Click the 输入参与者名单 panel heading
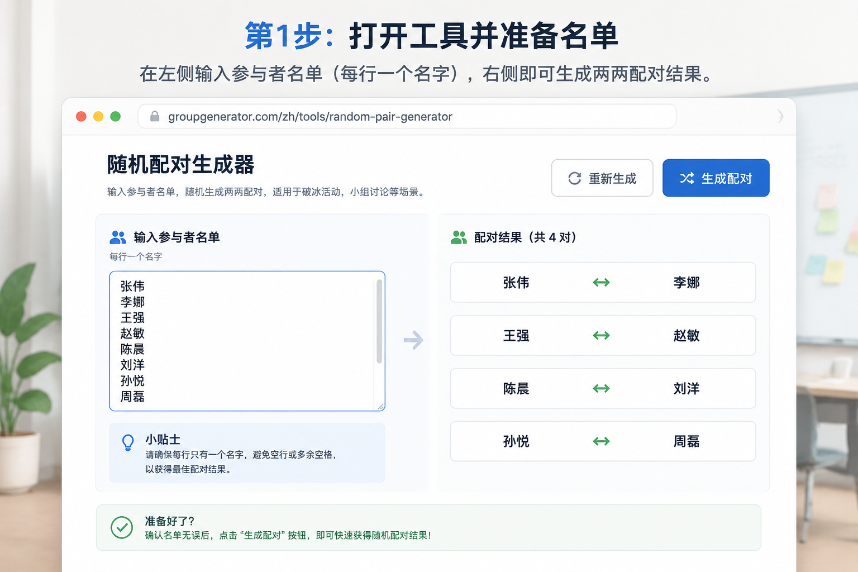858x572 pixels. [177, 237]
